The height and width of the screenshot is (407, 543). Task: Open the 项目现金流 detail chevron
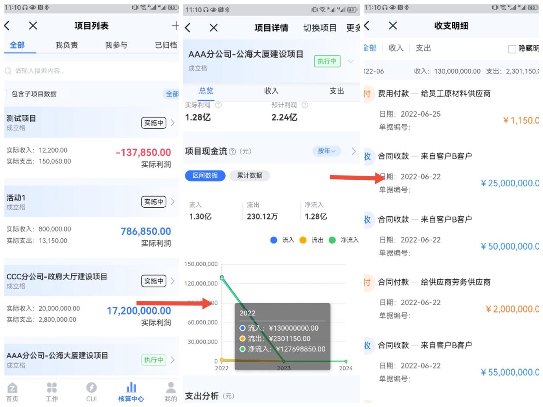click(353, 151)
